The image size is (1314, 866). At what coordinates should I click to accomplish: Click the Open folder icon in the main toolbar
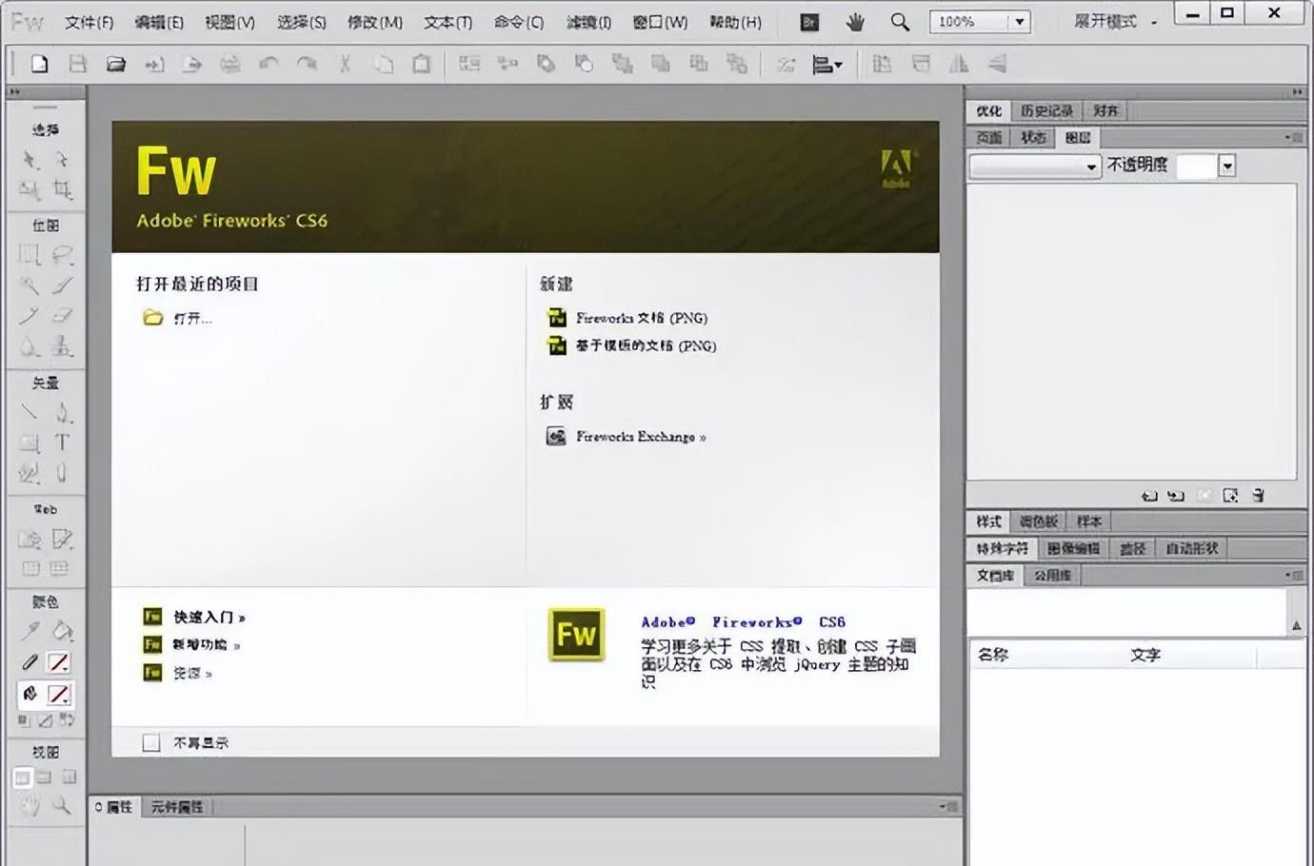point(116,64)
